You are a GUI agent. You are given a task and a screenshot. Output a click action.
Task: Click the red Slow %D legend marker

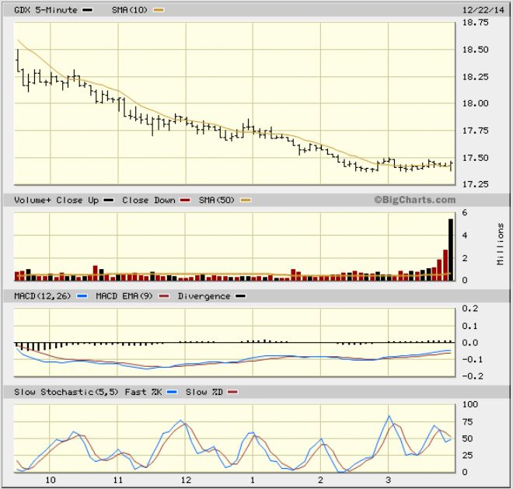coord(233,392)
